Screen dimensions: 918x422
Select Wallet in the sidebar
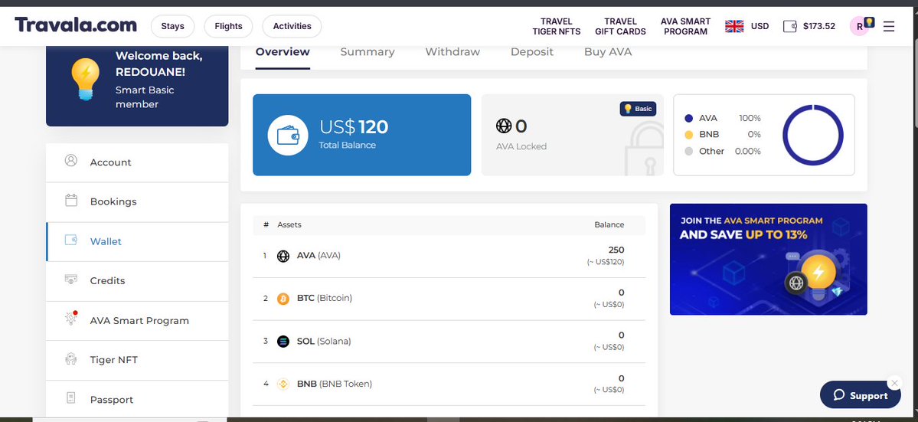(x=137, y=242)
